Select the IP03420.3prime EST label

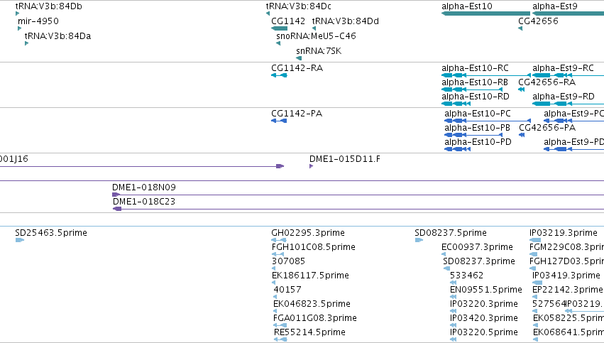[x=484, y=318]
